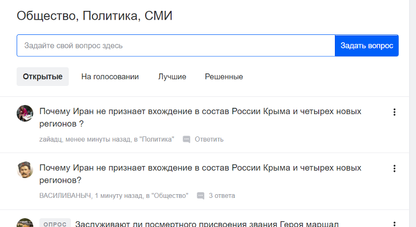Viewport: 416px width, 227px height.
Task: Click comment icon next to 'Ответить'
Action: (x=187, y=140)
